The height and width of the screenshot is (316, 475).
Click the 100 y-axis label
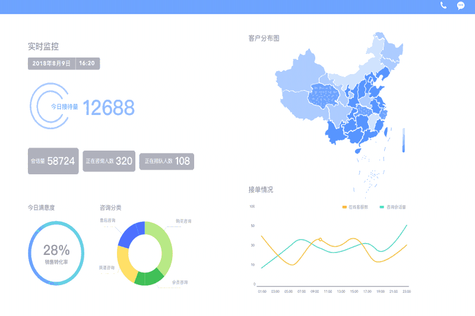pos(252,206)
